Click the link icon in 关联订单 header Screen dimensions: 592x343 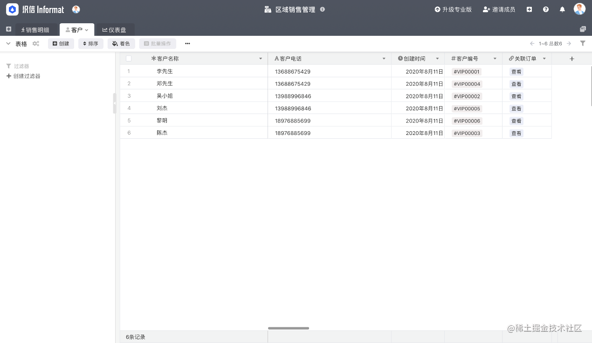pyautogui.click(x=511, y=59)
